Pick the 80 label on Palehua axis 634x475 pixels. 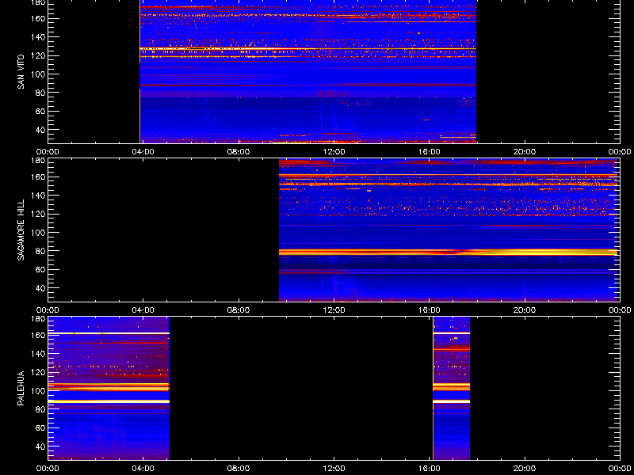pos(39,409)
